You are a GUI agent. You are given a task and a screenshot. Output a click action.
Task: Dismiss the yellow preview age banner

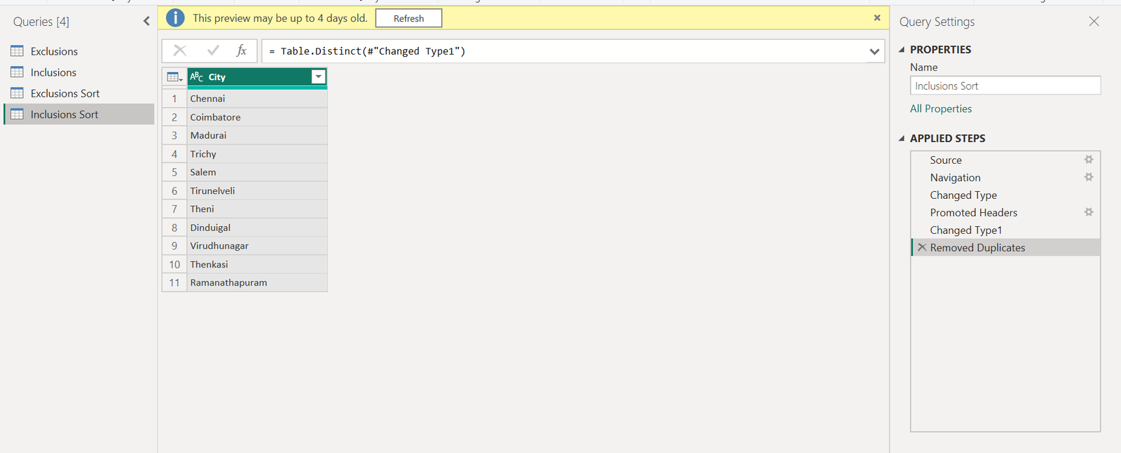pos(877,18)
